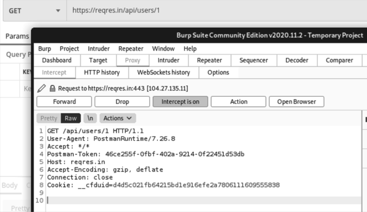The image size is (367, 212).
Task: Click the Accept: */* header line
Action: (x=68, y=146)
